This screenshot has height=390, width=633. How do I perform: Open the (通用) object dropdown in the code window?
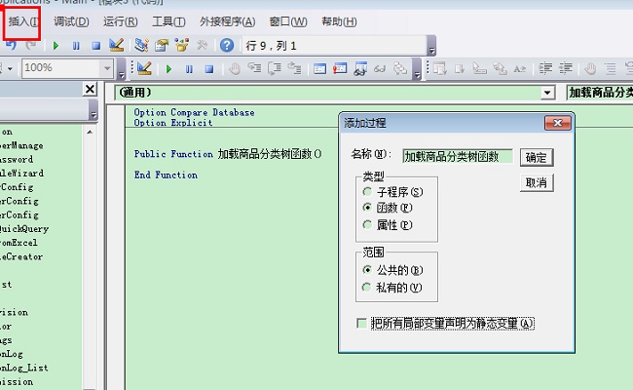[547, 93]
